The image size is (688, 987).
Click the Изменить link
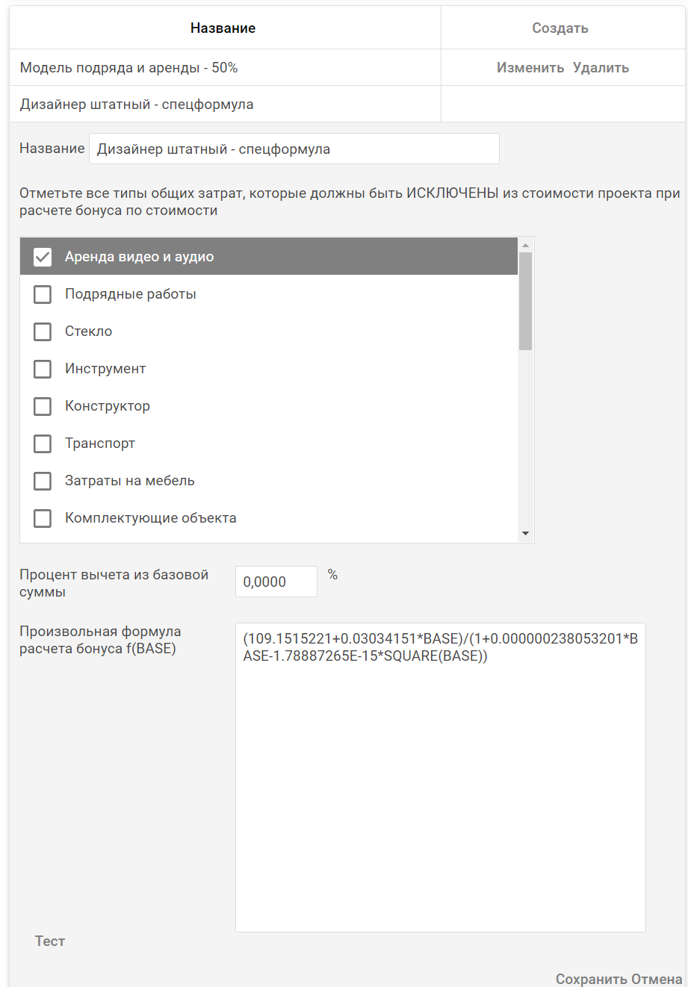[530, 68]
